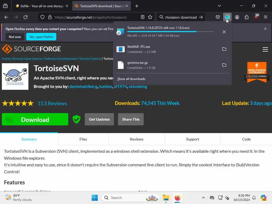Select the Summary tab
This screenshot has width=272, height=204.
tap(29, 139)
